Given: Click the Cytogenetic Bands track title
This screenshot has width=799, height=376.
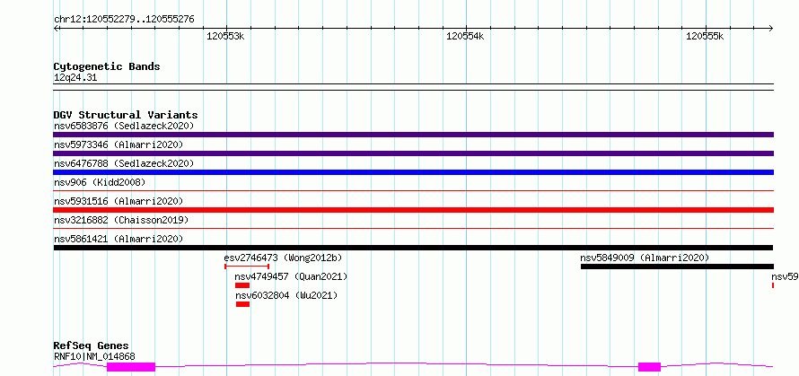Looking at the screenshot, I should tap(107, 66).
